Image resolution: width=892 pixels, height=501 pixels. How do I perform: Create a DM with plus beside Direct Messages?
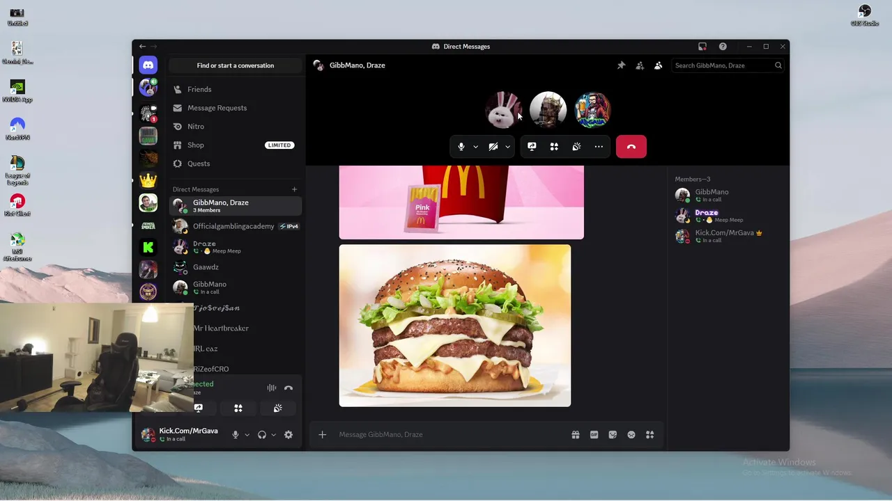coord(294,189)
